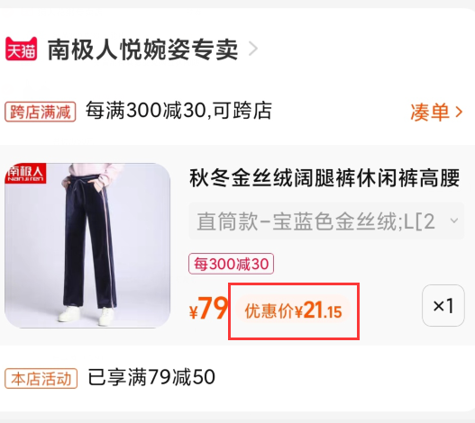The width and height of the screenshot is (475, 423).
Task: Open the 已享满79减50 discount details
Action: tap(151, 377)
